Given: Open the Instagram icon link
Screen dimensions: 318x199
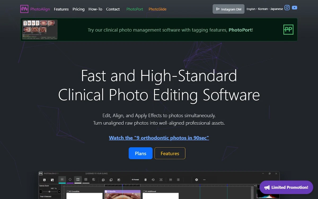Looking at the screenshot, I should (287, 8).
